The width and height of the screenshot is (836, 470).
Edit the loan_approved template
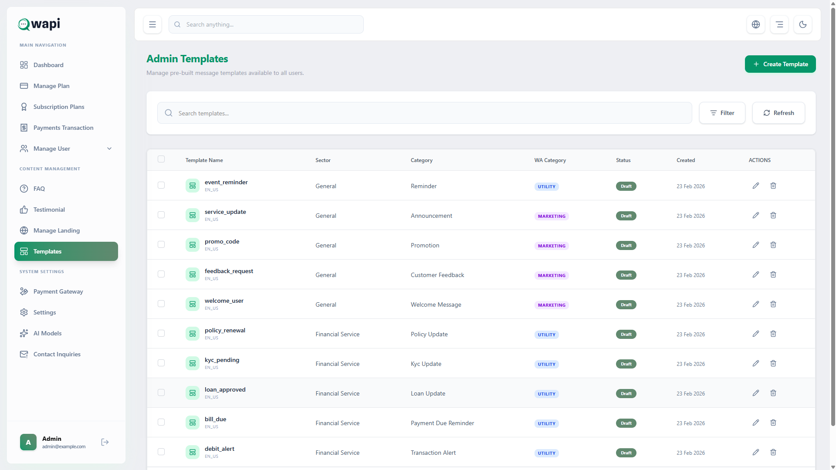pyautogui.click(x=755, y=393)
